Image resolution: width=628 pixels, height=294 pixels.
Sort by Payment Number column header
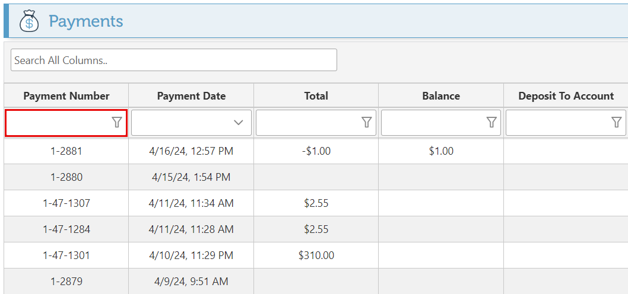[x=66, y=96]
